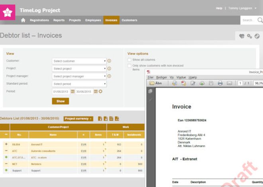Open the Reports menu
This screenshot has width=263, height=187.
(59, 20)
